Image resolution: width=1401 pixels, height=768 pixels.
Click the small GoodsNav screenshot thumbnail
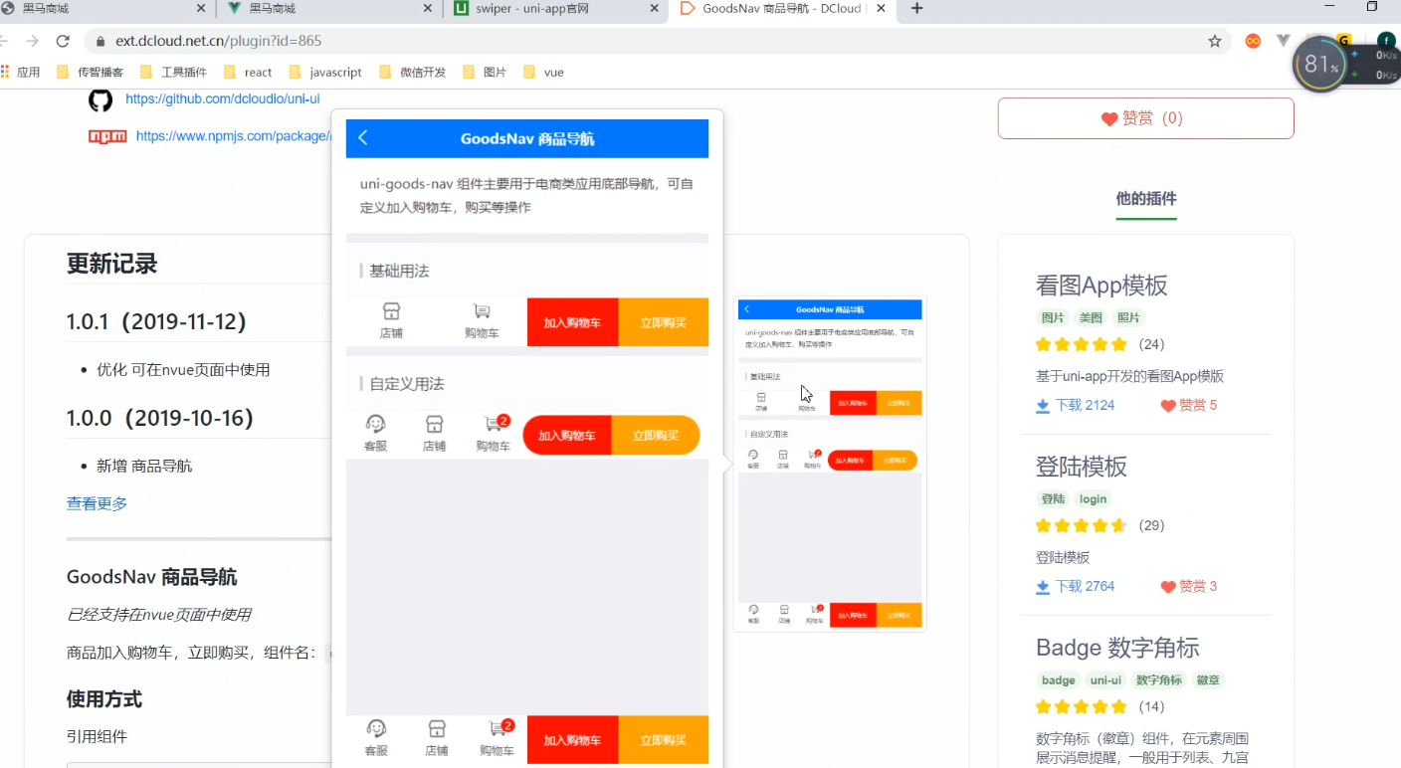pyautogui.click(x=830, y=463)
